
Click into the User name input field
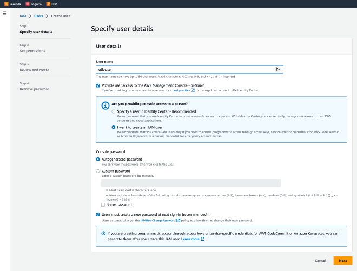click(x=184, y=69)
